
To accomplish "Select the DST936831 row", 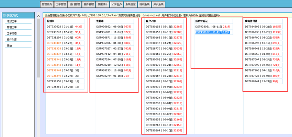I will (x=115, y=32).
